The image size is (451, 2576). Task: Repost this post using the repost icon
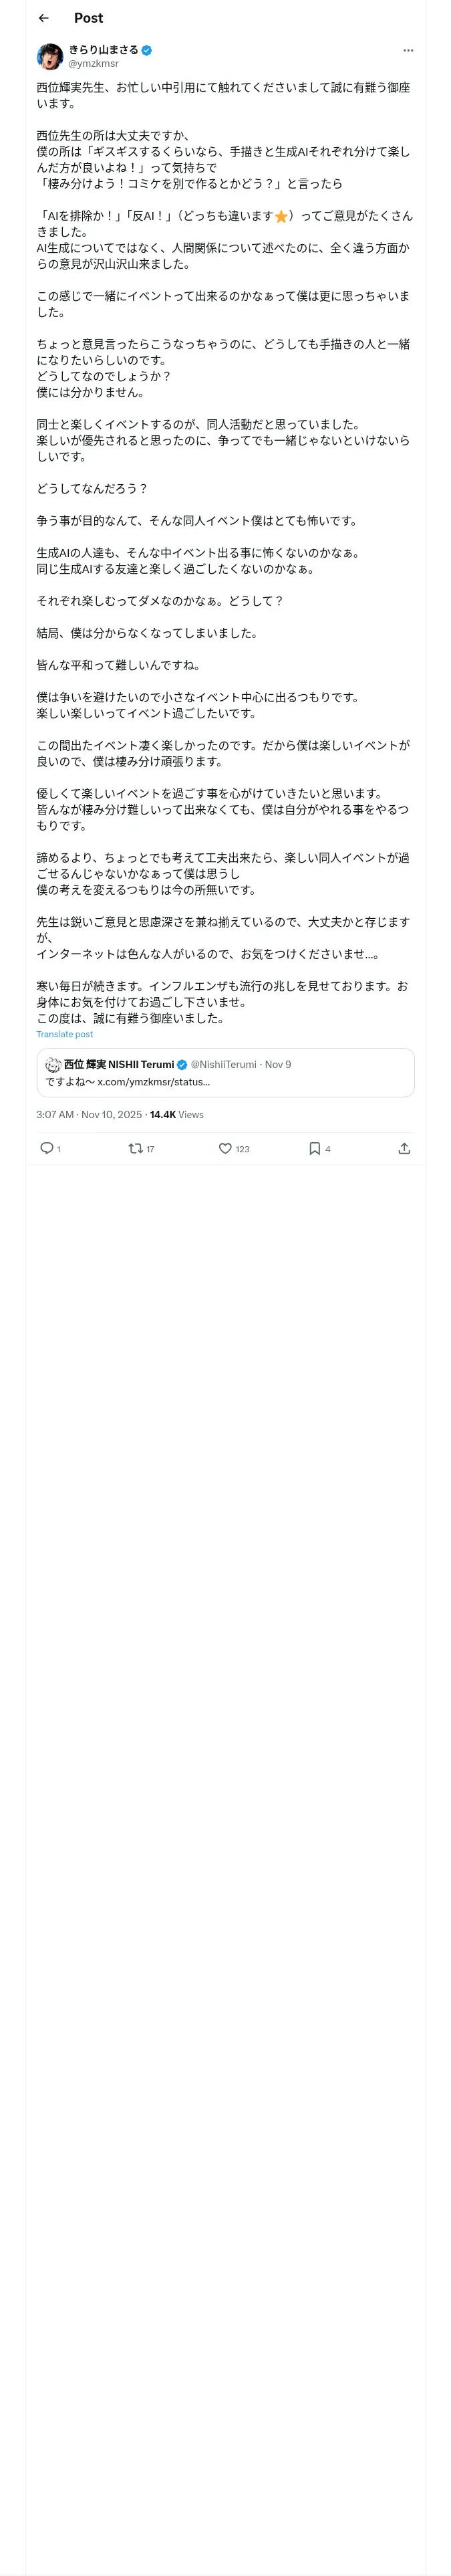point(135,1148)
